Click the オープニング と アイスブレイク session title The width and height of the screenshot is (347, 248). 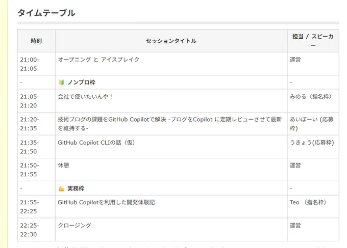[x=98, y=60]
